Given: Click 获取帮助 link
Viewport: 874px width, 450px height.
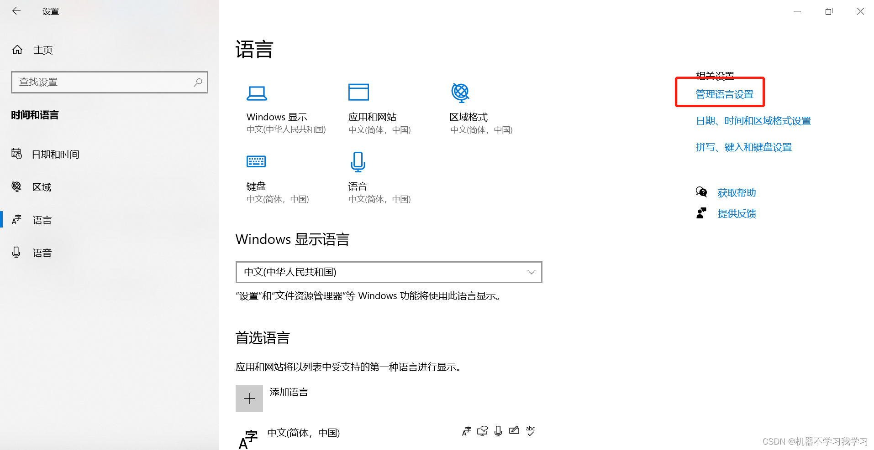Looking at the screenshot, I should [737, 193].
